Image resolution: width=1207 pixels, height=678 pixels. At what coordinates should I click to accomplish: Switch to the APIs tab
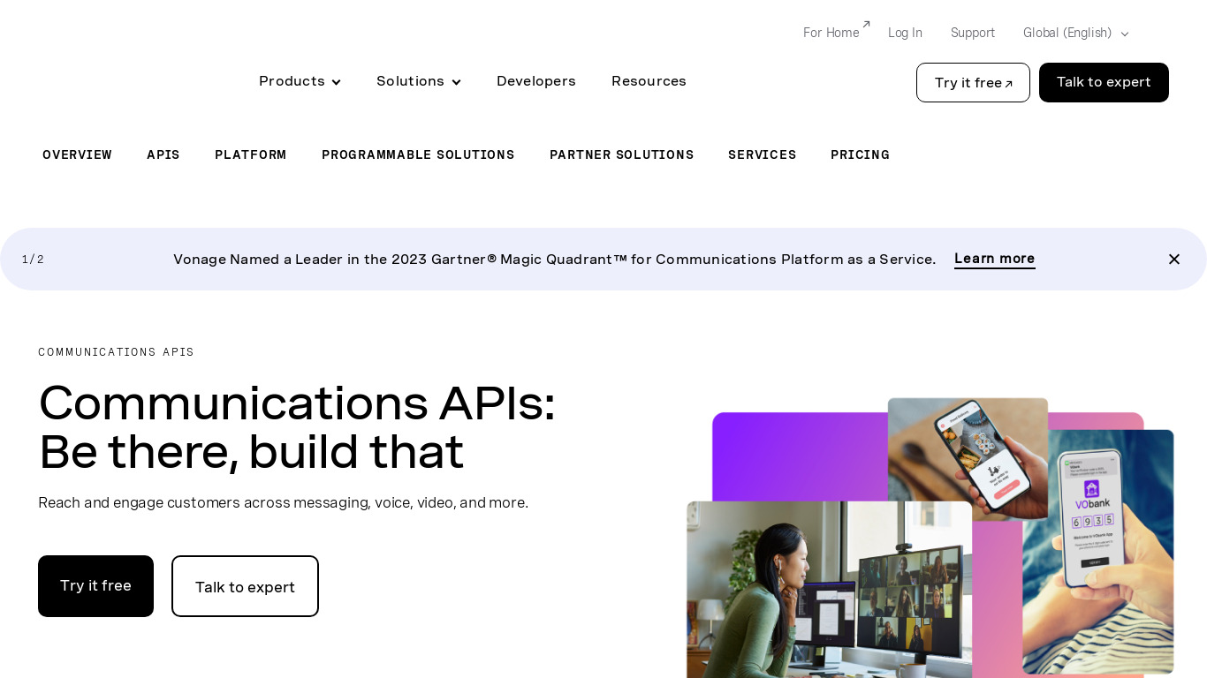coord(163,154)
